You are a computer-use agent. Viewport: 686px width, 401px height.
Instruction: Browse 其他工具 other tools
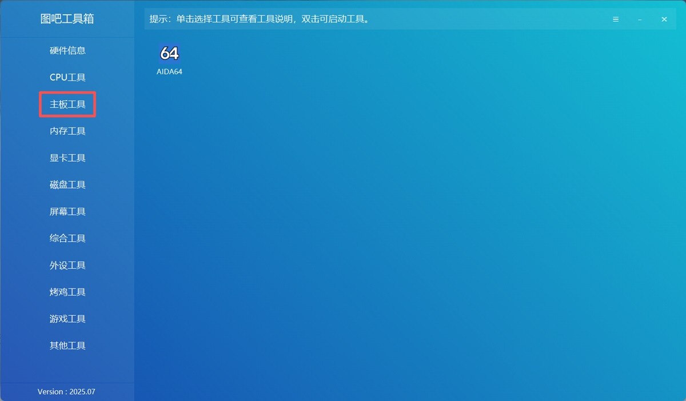pyautogui.click(x=67, y=346)
